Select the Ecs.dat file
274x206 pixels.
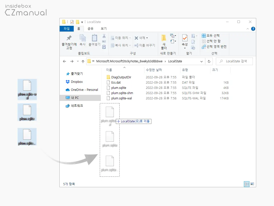tap(167, 82)
